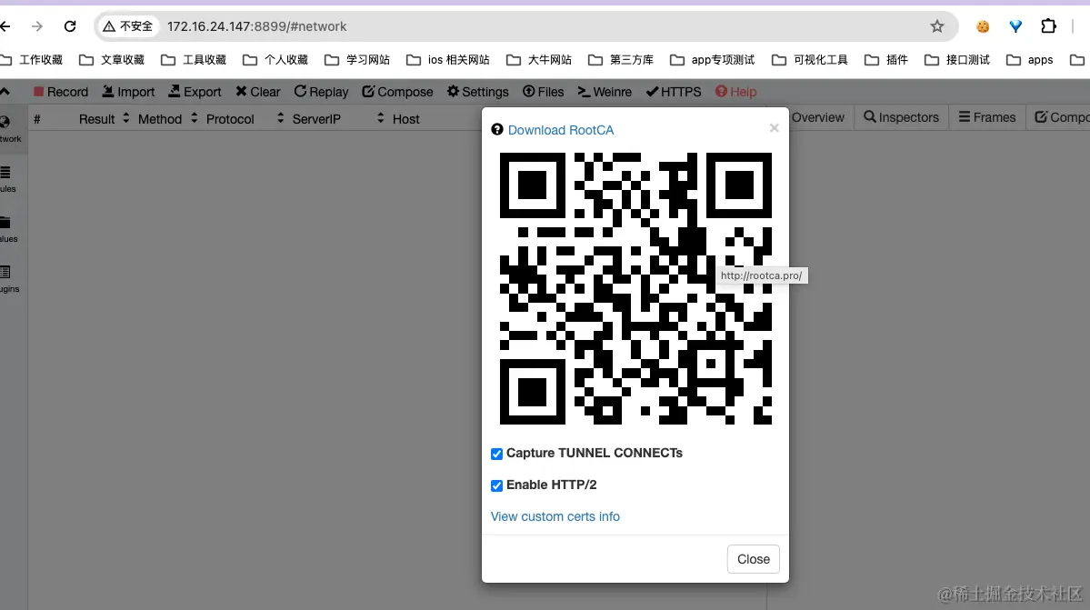
Task: Open the 个人收藏 bookmark folder
Action: coord(275,60)
